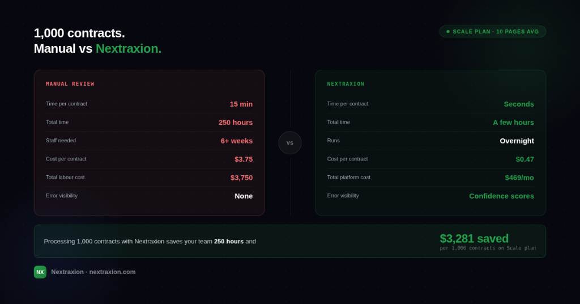Image resolution: width=580 pixels, height=304 pixels.
Task: Click the 'Processing 1,000 contracts' summary sentence
Action: coord(150,242)
